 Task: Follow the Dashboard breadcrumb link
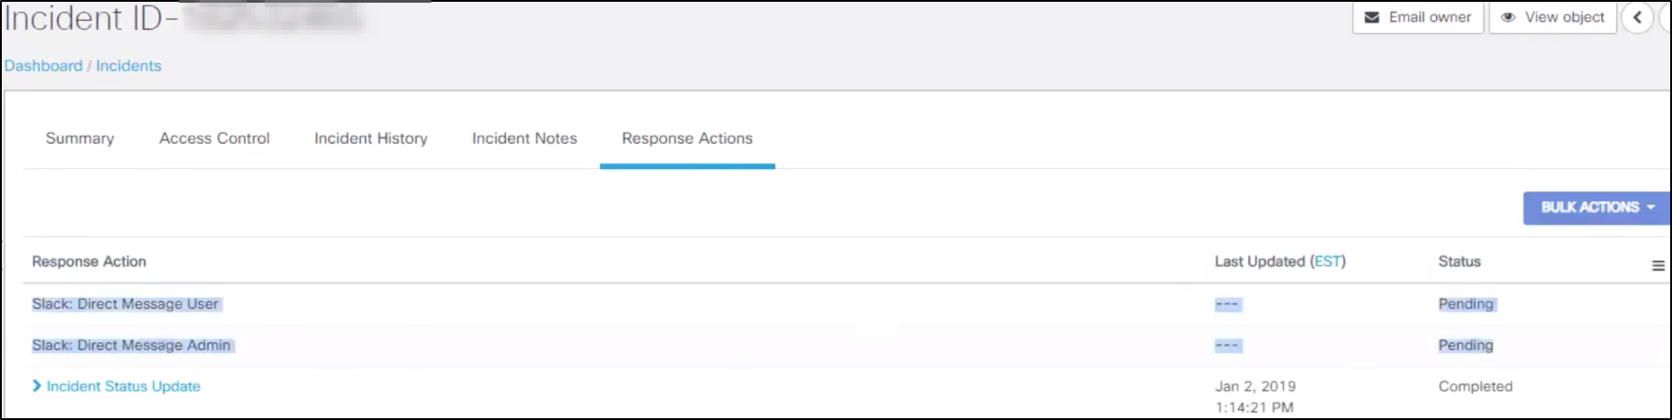(x=43, y=66)
